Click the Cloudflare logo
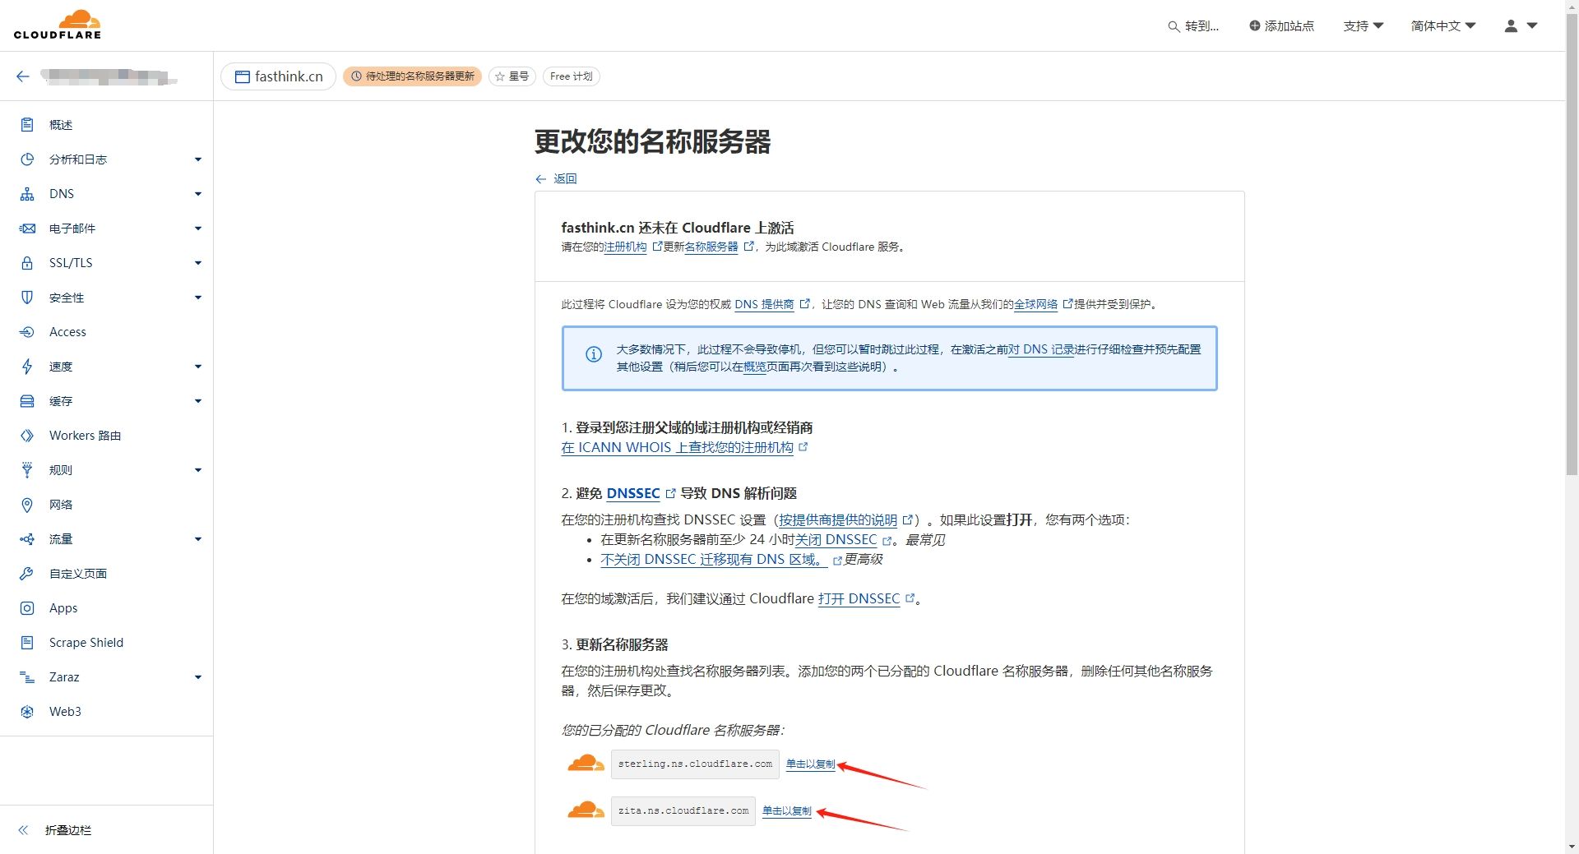 tap(58, 25)
